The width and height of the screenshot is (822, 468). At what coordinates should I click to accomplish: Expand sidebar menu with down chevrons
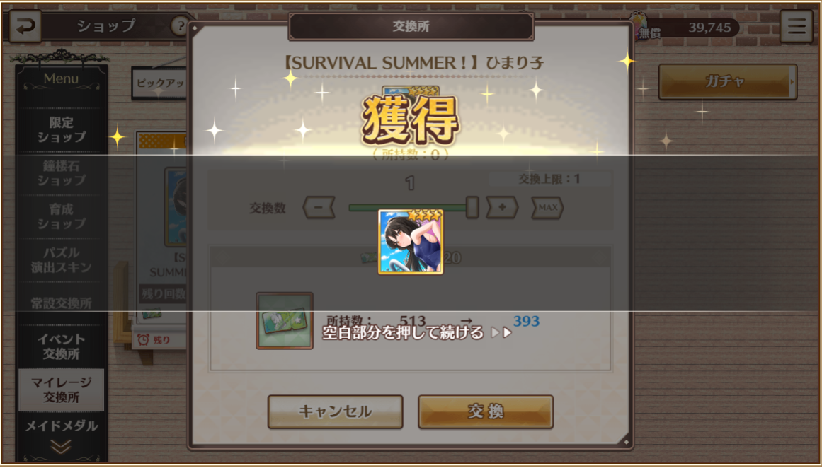click(x=62, y=447)
